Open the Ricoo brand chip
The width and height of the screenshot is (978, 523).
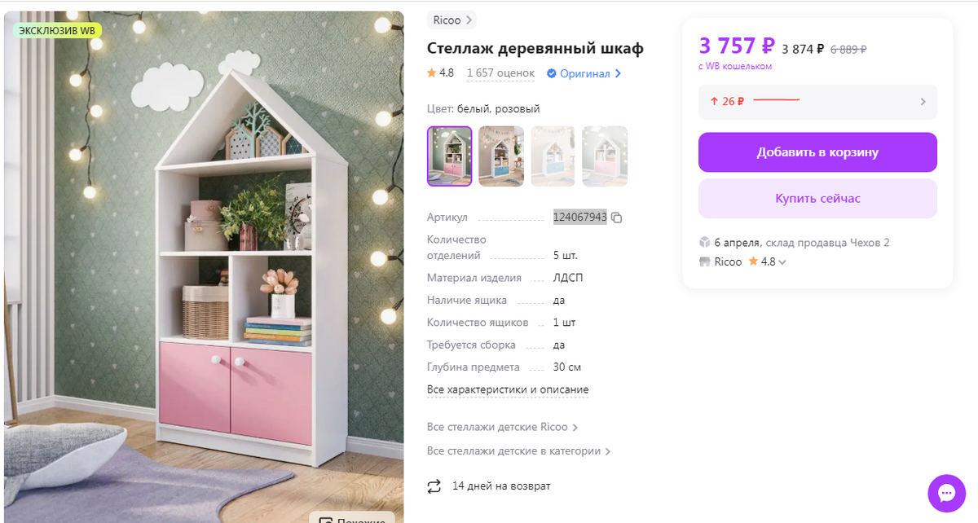click(x=452, y=20)
